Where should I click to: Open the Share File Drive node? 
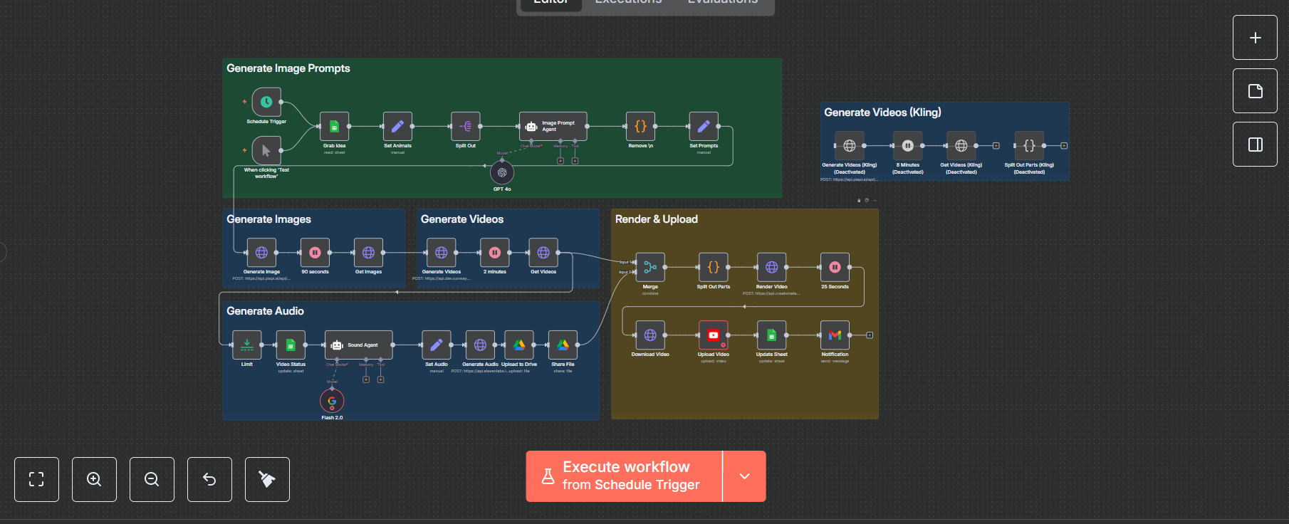(x=563, y=345)
